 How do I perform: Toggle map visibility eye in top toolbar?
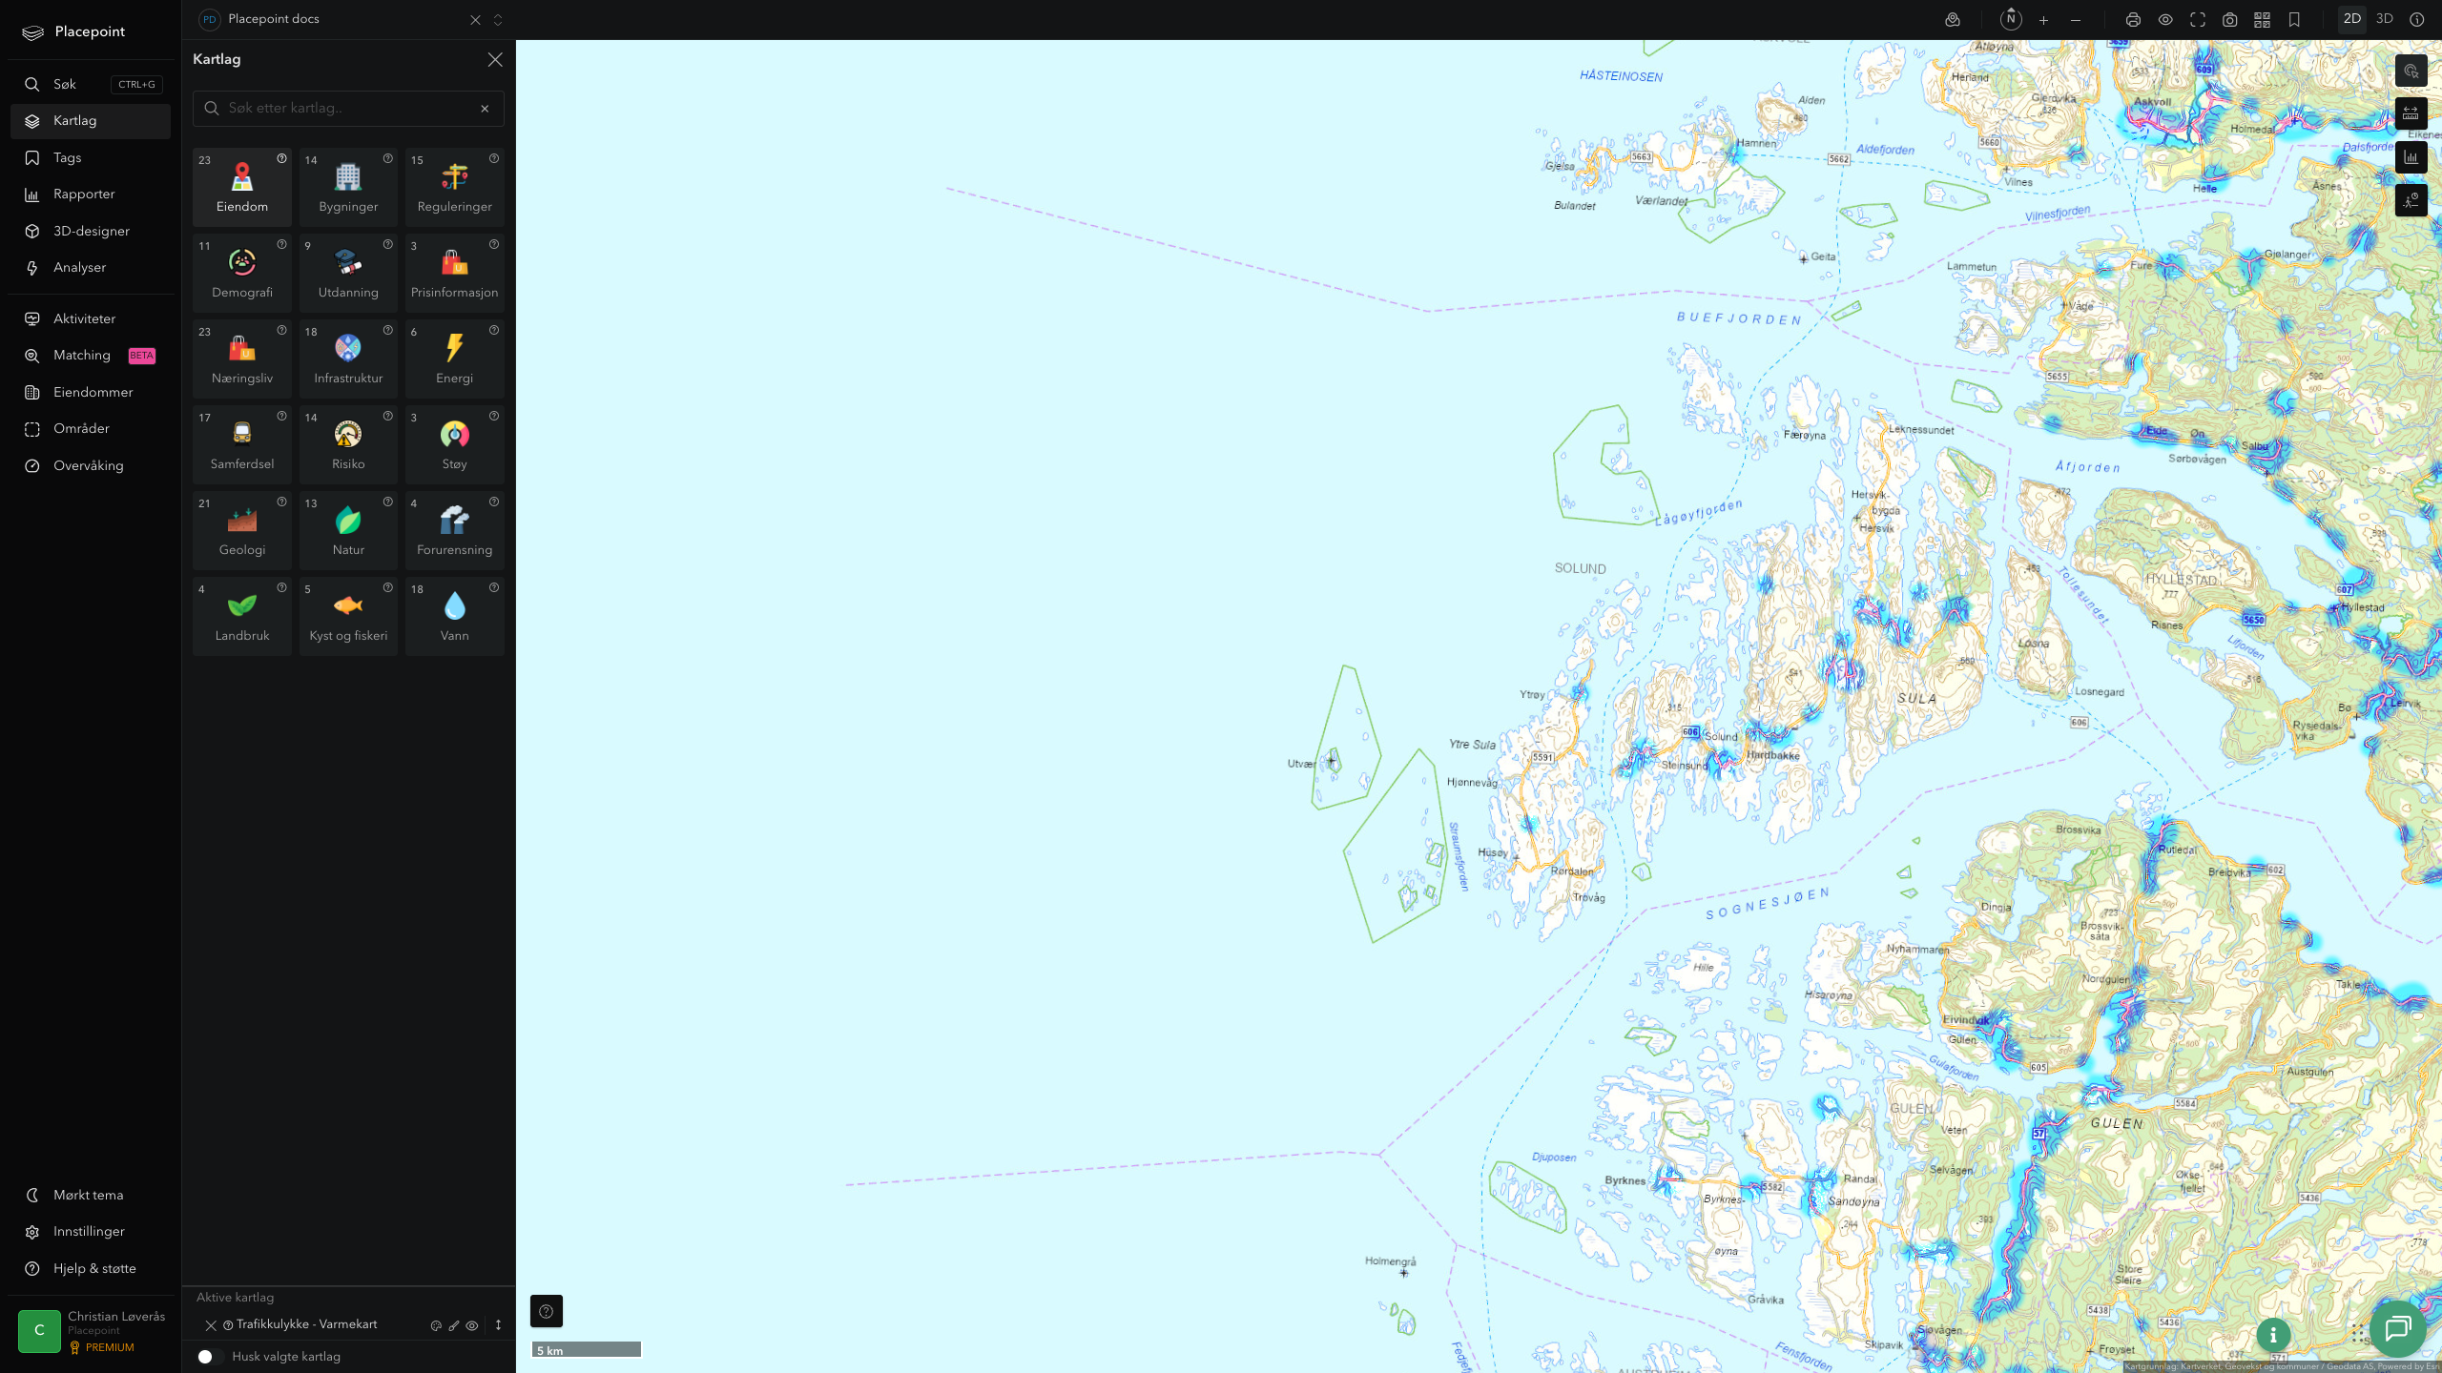coord(2165,20)
